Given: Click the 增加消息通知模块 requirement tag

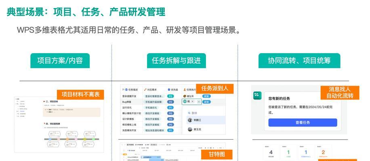Looking at the screenshot, I should (154, 130).
